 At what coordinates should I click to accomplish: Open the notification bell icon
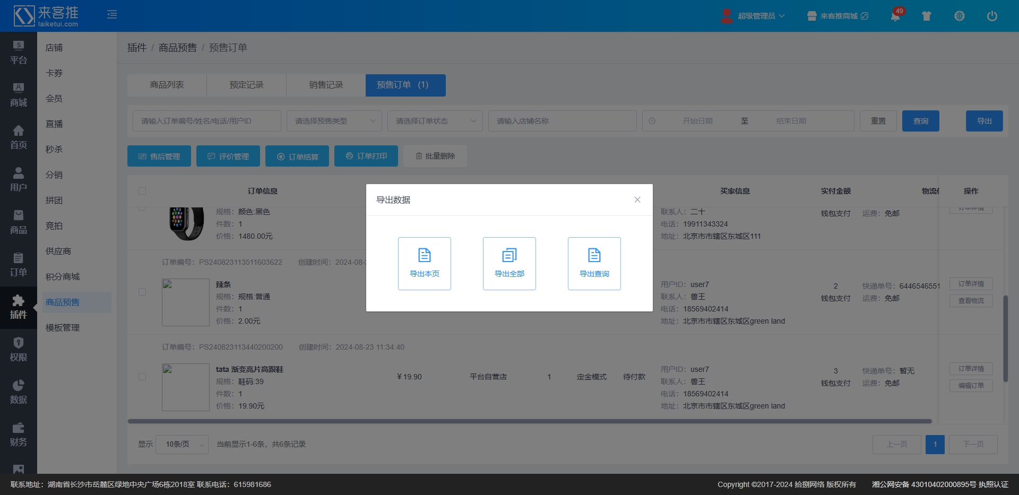[x=895, y=16]
